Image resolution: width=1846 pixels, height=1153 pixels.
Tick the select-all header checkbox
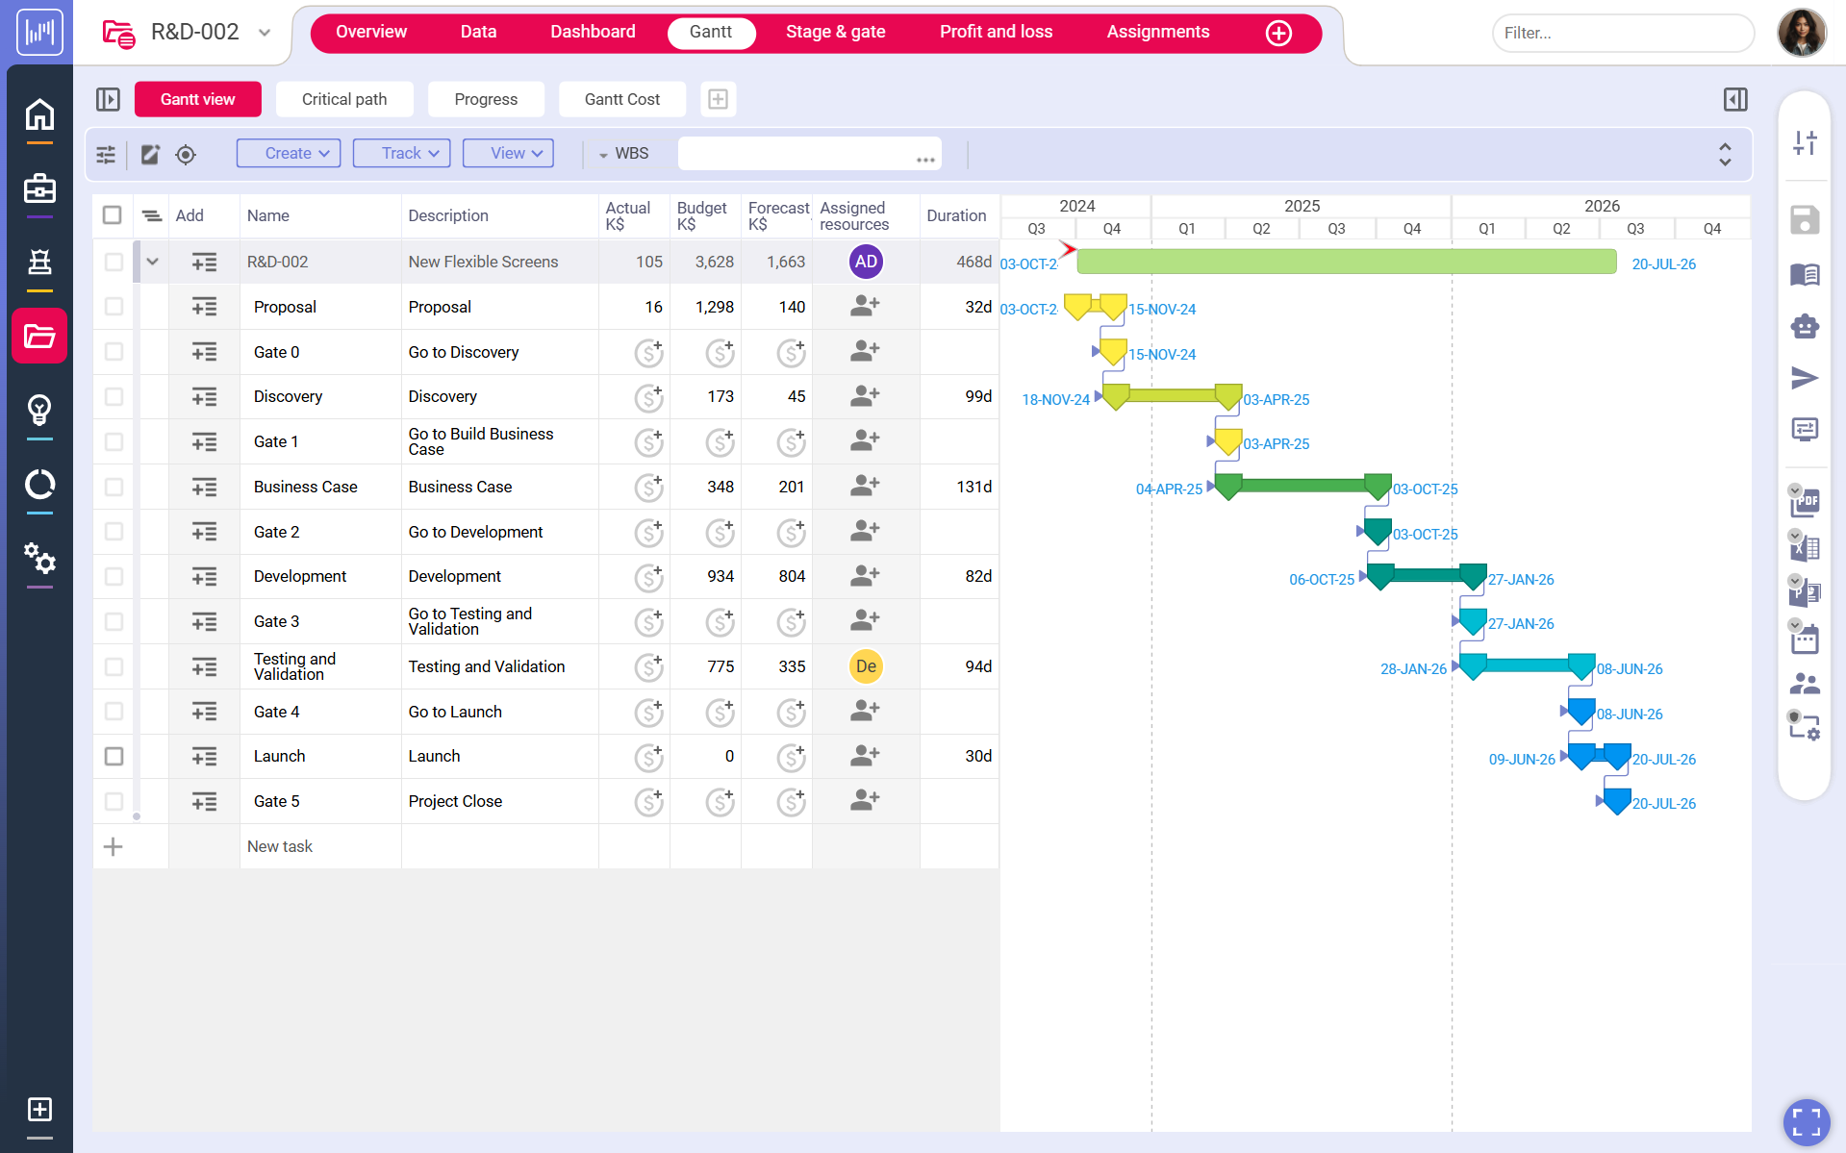(113, 215)
